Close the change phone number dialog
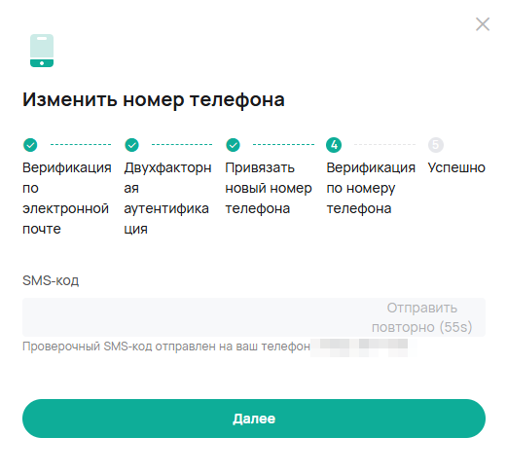Screen dimensions: 507x474 pyautogui.click(x=483, y=24)
